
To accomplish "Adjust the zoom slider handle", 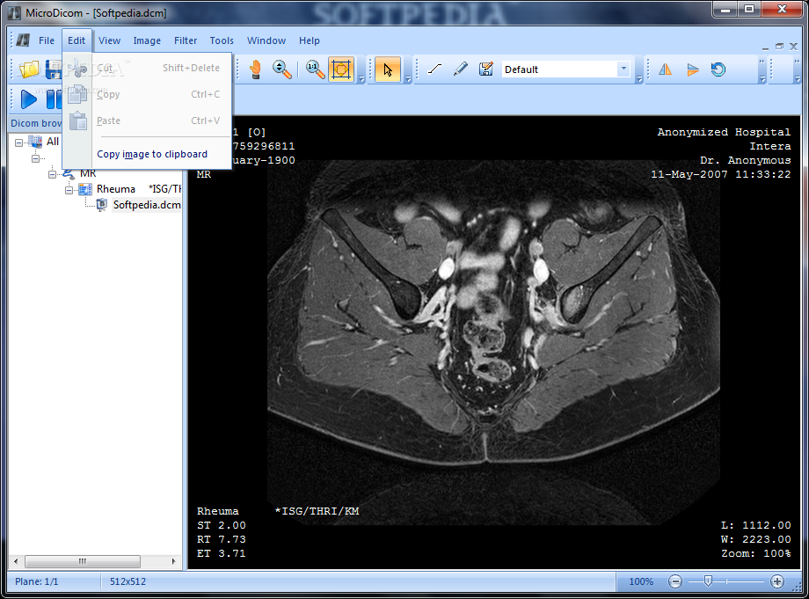I will point(708,581).
